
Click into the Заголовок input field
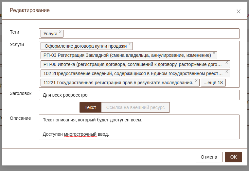139,95
